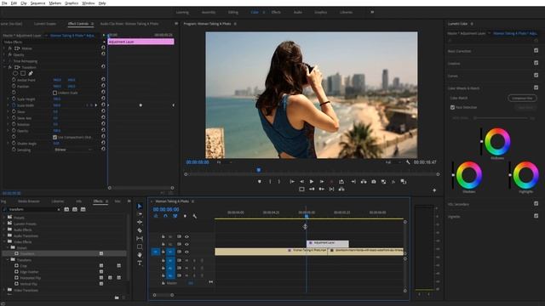Image resolution: width=545 pixels, height=306 pixels.
Task: Reset the Anchor Point parameter
Action: (x=103, y=79)
